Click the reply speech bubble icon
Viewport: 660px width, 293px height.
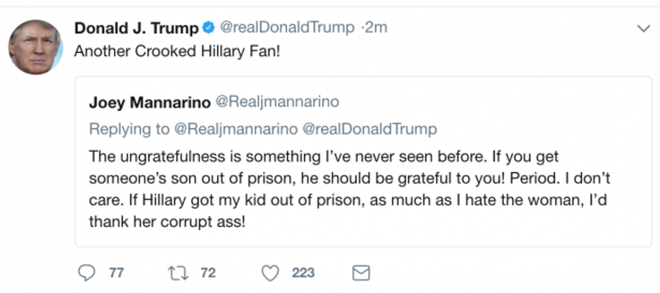click(x=87, y=273)
